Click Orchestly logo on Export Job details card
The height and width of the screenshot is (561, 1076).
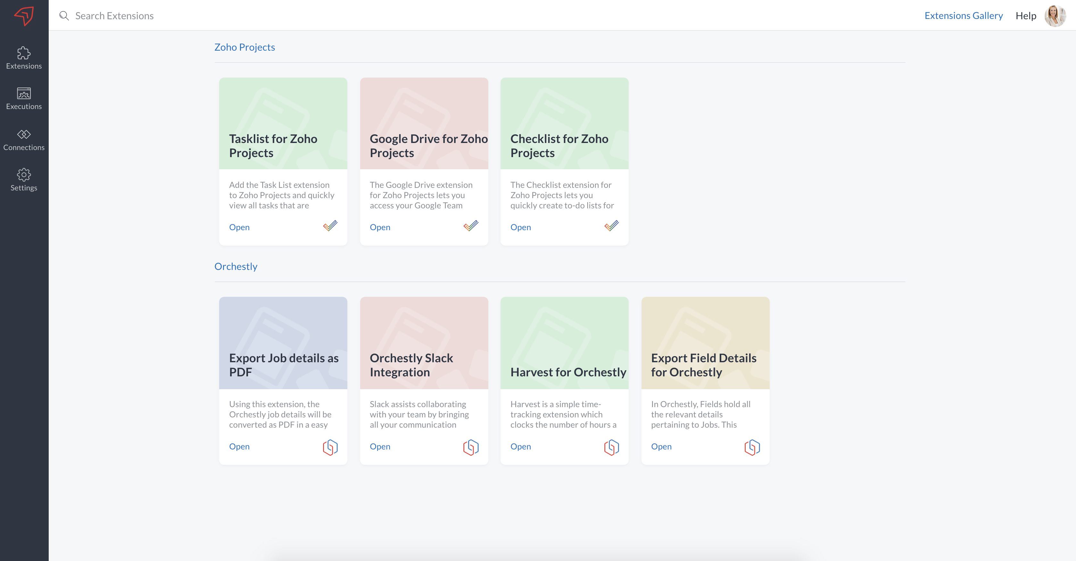click(x=330, y=447)
